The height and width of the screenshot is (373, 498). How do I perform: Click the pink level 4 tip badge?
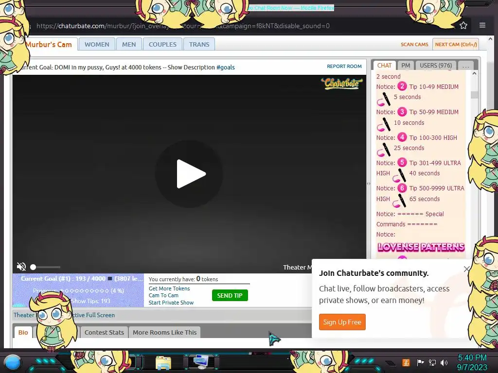coord(402,137)
